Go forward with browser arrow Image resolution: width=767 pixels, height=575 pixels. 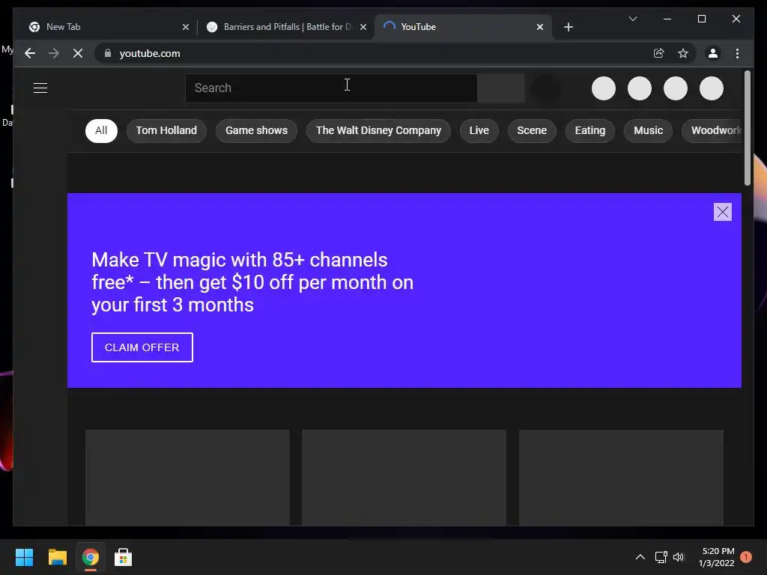[x=54, y=53]
